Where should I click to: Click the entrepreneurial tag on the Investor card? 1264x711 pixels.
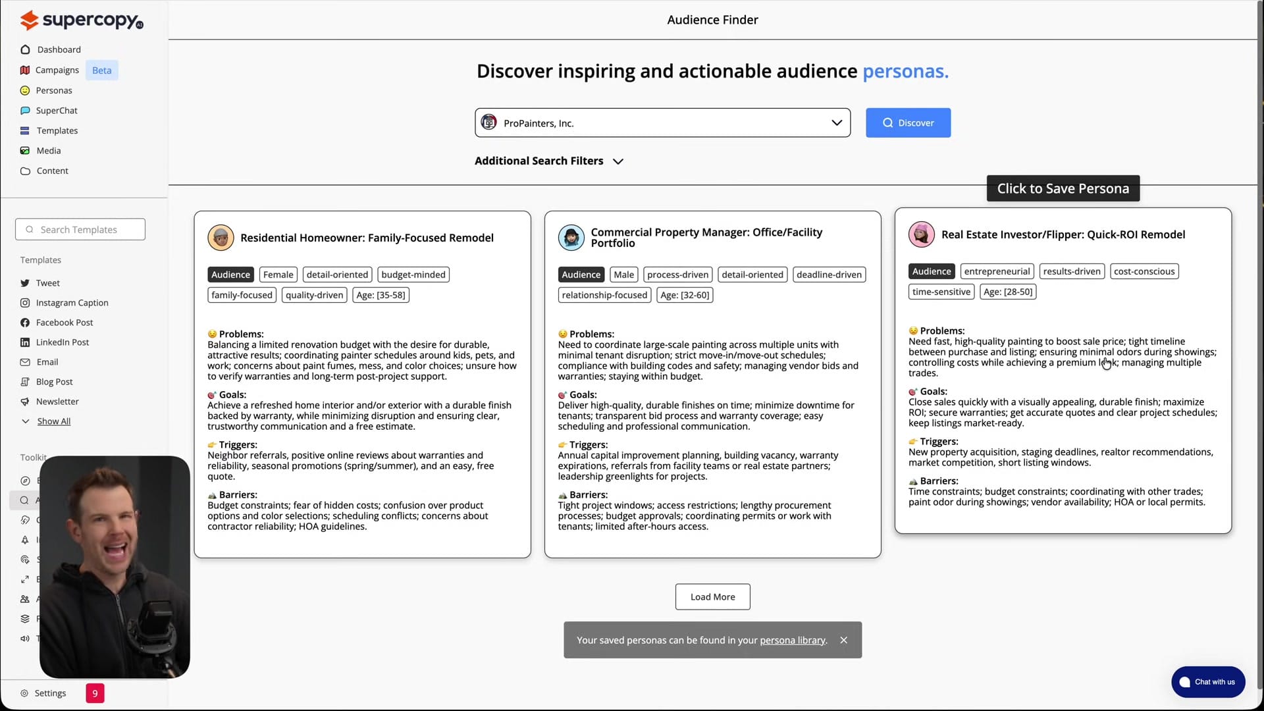[x=997, y=271]
